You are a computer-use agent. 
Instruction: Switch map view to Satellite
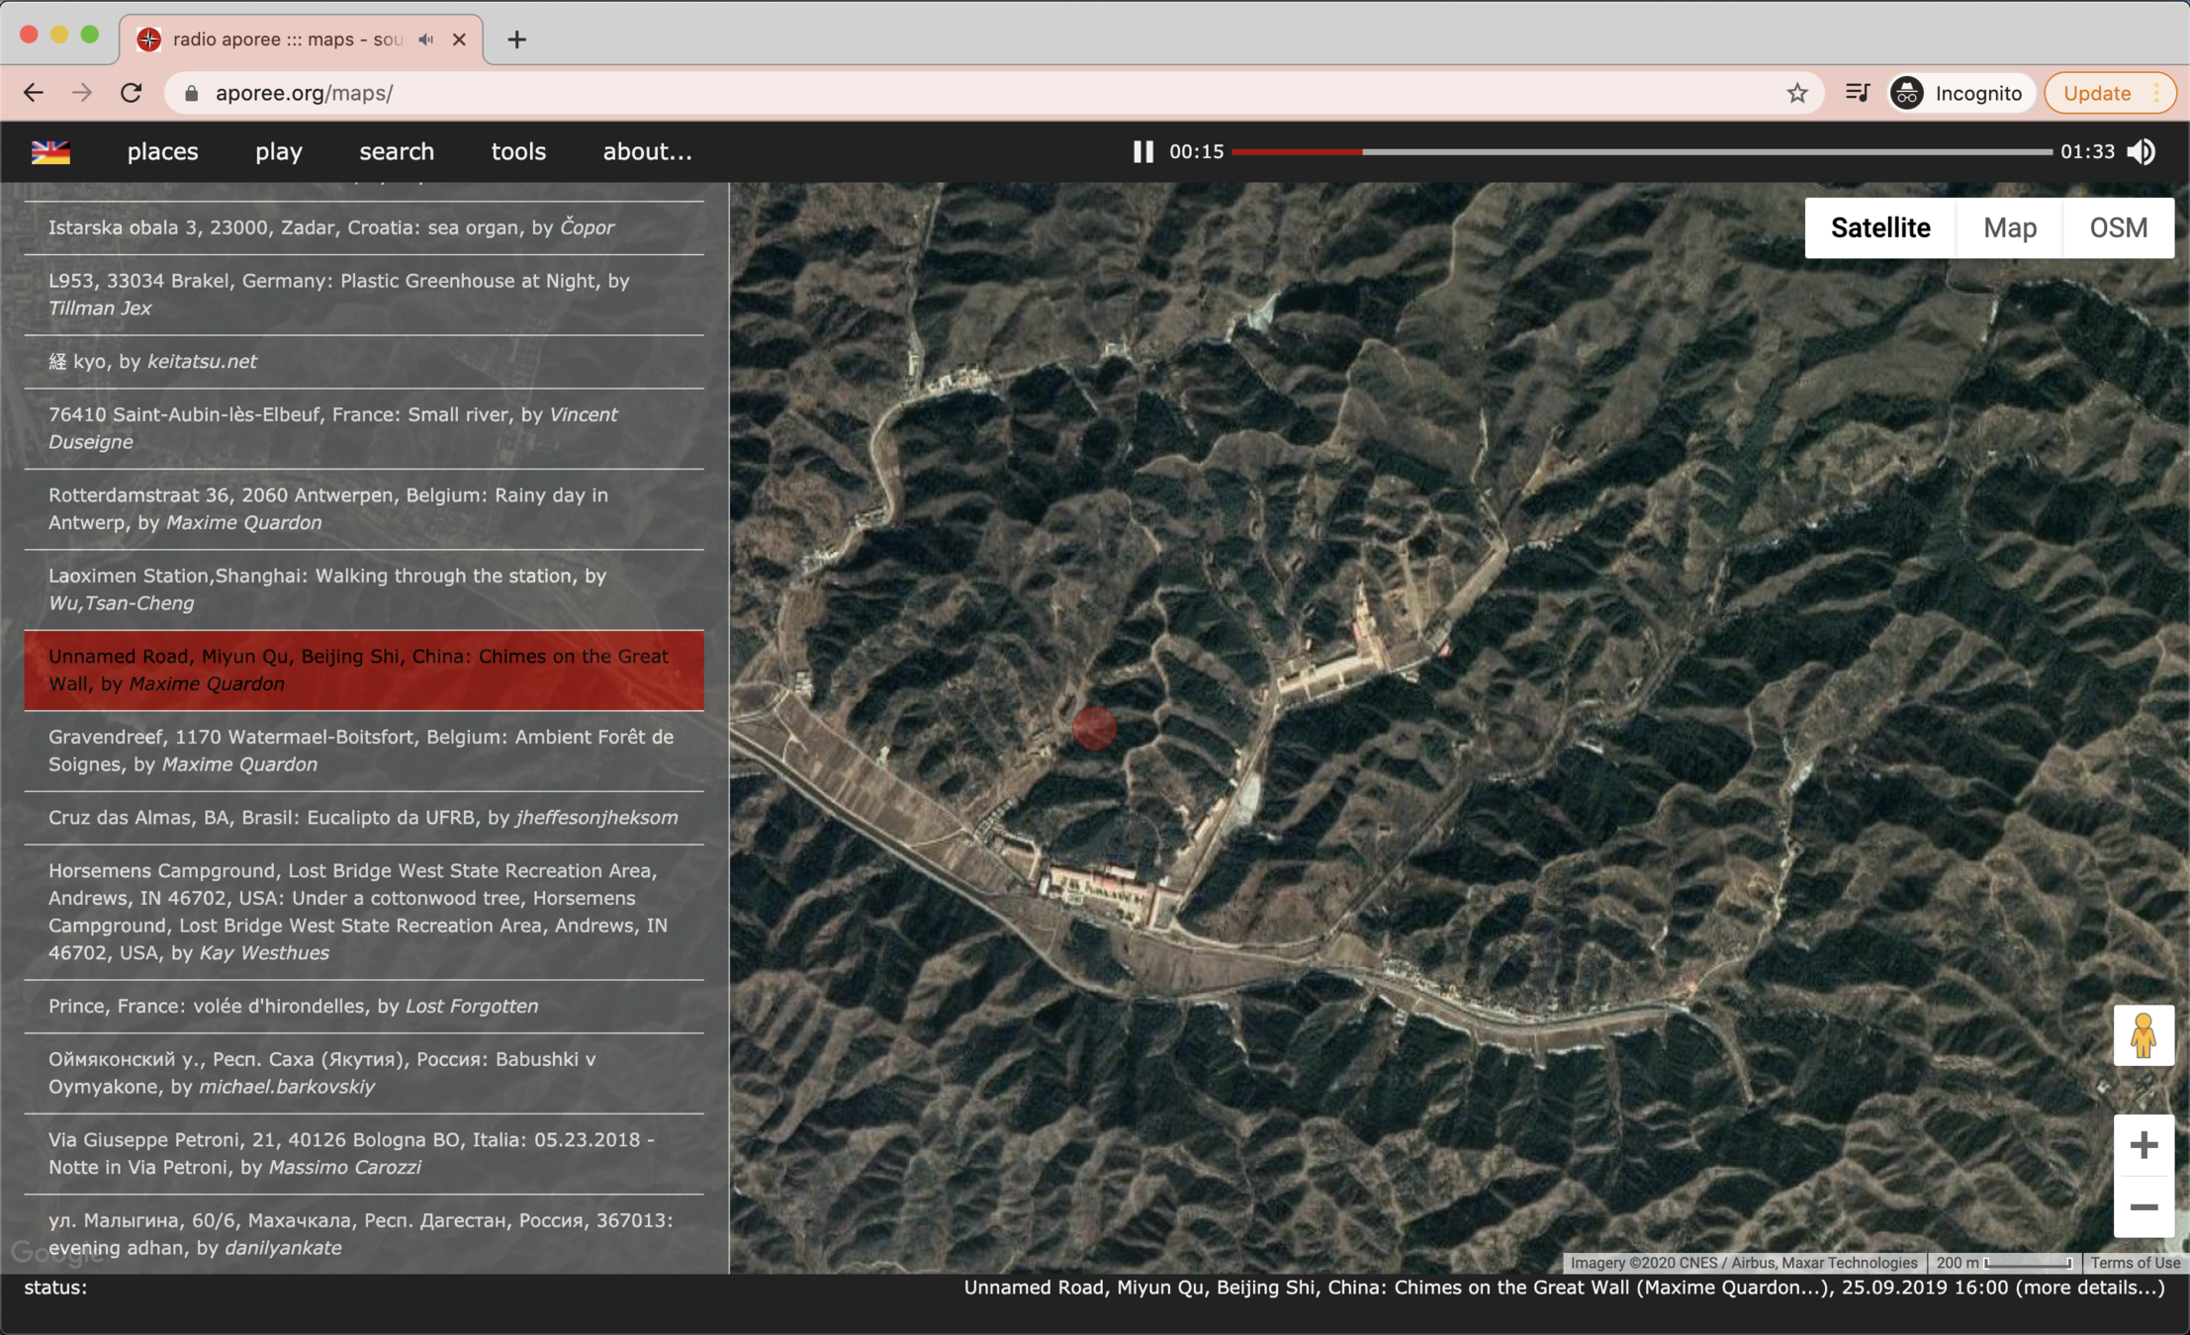tap(1879, 228)
